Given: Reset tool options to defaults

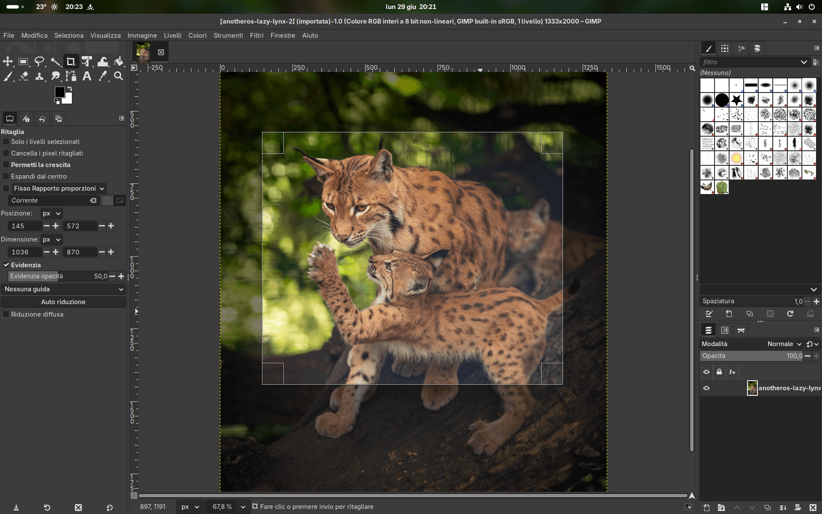Looking at the screenshot, I should 110,508.
